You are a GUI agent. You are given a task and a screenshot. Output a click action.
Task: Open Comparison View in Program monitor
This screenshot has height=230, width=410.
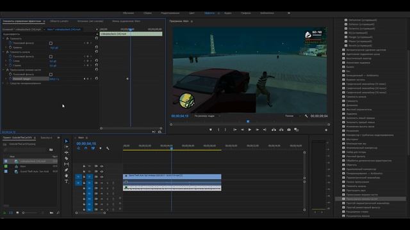[x=296, y=130]
